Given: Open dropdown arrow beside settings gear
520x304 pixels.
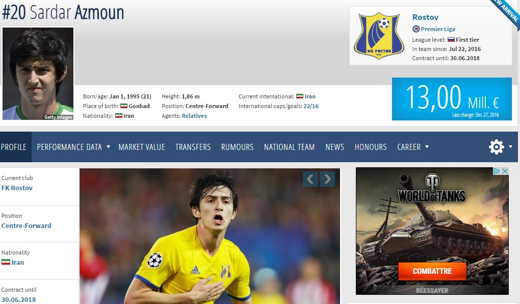Looking at the screenshot, I should 510,147.
